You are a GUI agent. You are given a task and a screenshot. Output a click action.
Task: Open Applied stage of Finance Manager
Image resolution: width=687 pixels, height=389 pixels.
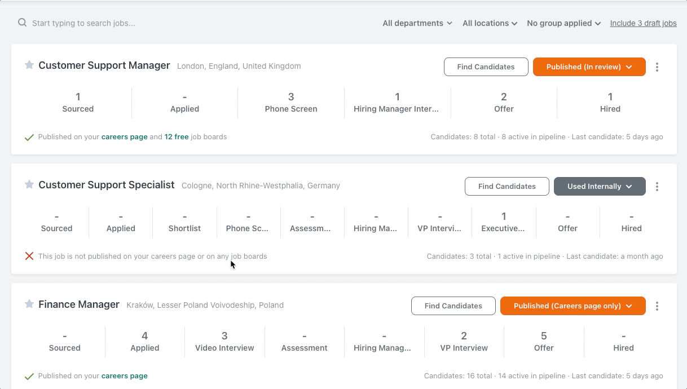point(145,342)
